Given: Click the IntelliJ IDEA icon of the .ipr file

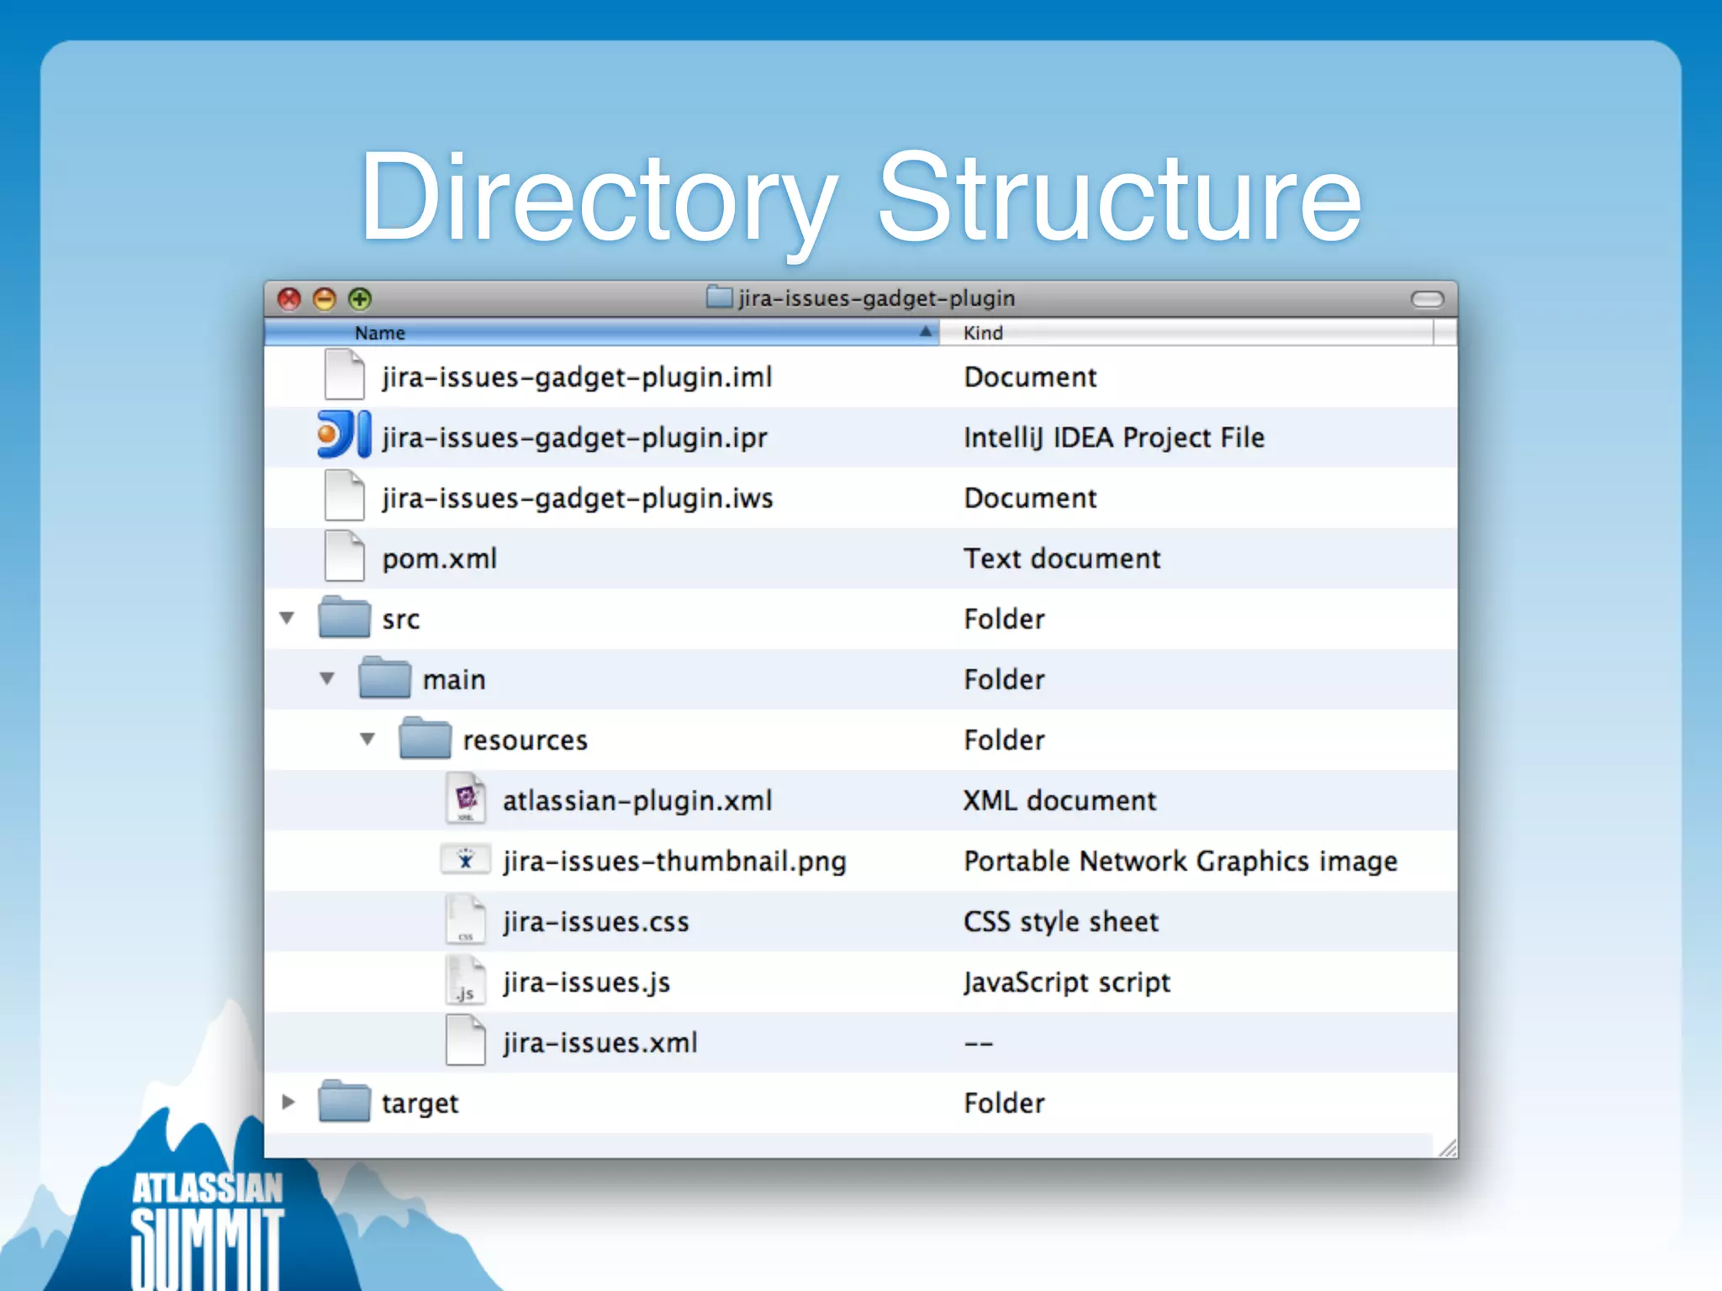Looking at the screenshot, I should click(x=344, y=435).
